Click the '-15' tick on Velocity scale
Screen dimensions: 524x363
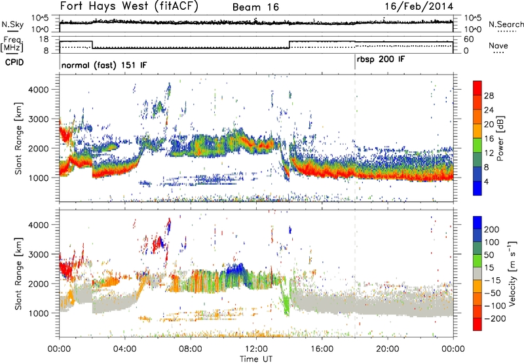[x=493, y=280]
